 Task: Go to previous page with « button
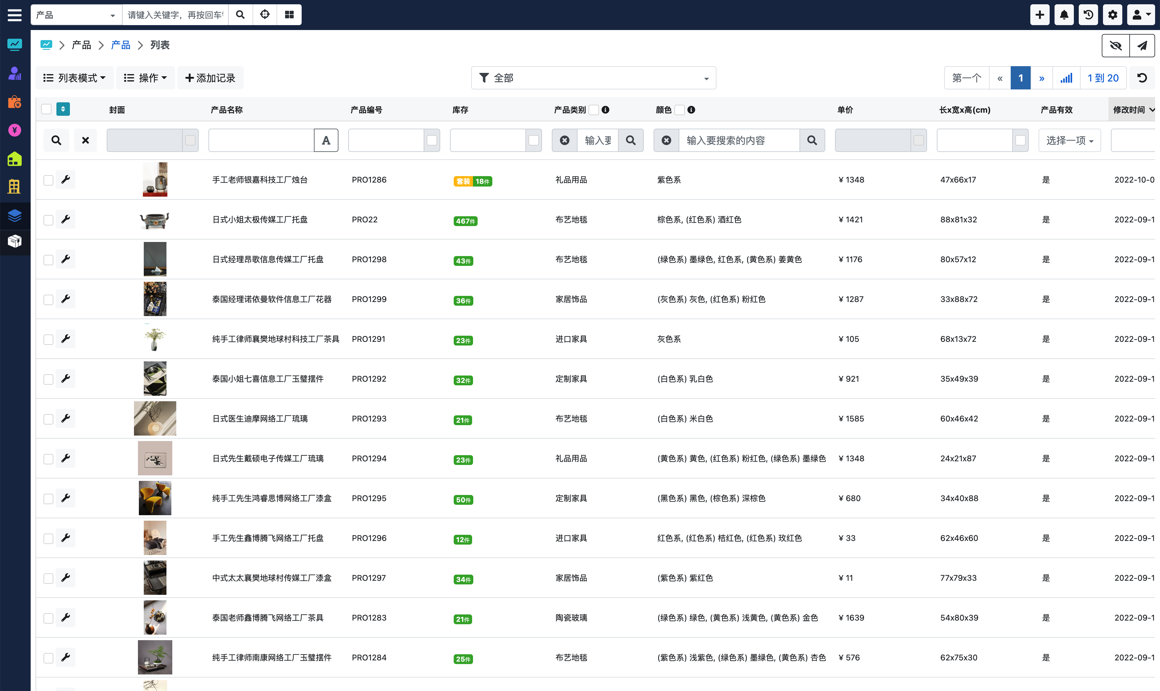[1000, 78]
